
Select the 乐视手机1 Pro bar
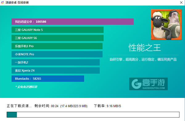point(57,46)
